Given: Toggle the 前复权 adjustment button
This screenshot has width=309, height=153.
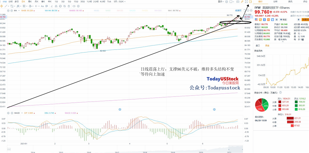Looking at the screenshot, I should [x=238, y=10].
